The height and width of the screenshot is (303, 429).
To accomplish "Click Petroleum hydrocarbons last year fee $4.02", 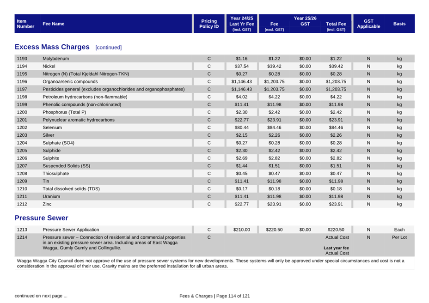I will [242, 97].
